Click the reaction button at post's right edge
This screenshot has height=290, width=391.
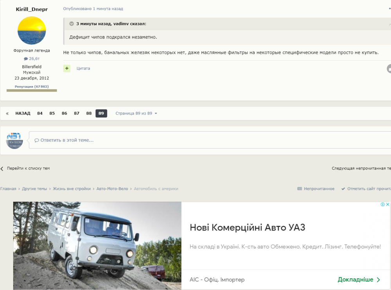click(x=389, y=68)
